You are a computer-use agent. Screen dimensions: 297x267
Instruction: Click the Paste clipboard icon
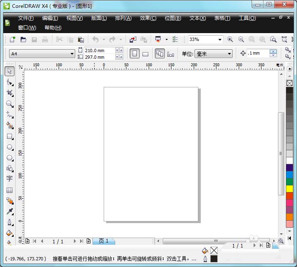[x=81, y=39]
